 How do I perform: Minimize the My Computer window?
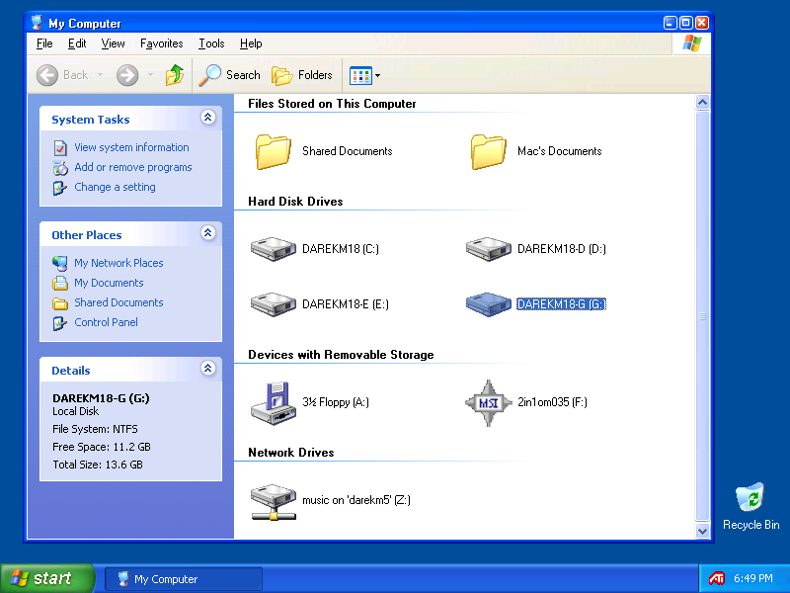[671, 23]
